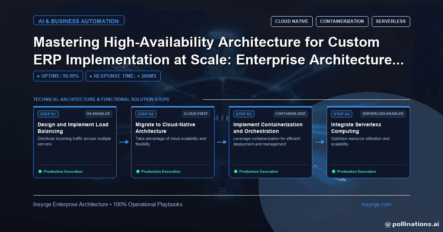The height and width of the screenshot is (232, 443).
Task: Open the Design and Implement Load Balancing card title
Action: [73, 128]
